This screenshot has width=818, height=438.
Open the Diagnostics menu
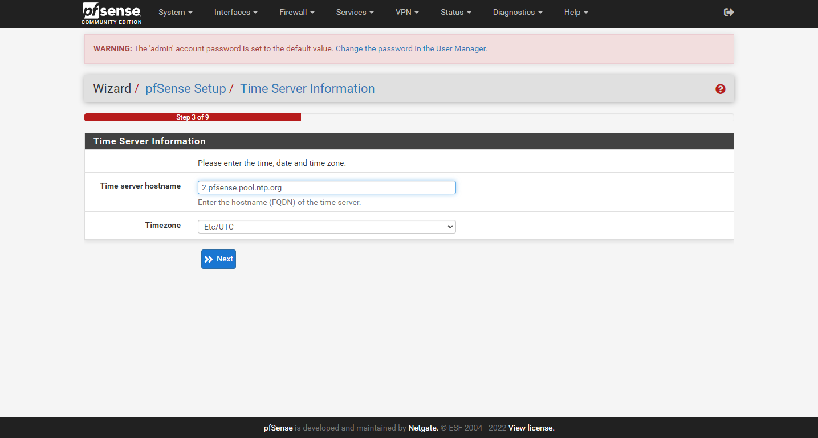pos(518,12)
